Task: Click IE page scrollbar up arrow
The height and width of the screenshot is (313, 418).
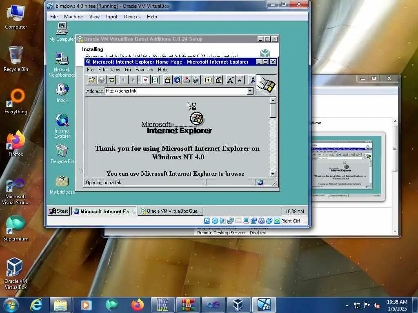Action: tap(272, 100)
